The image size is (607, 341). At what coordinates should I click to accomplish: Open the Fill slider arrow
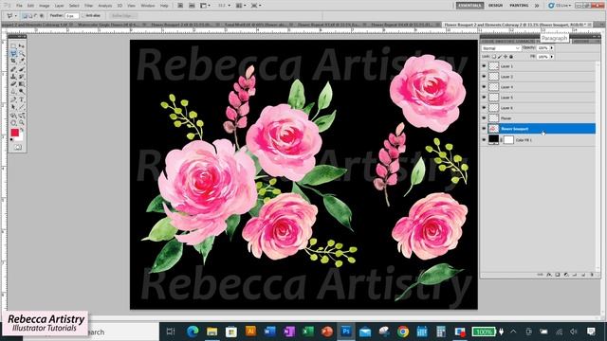[x=552, y=57]
